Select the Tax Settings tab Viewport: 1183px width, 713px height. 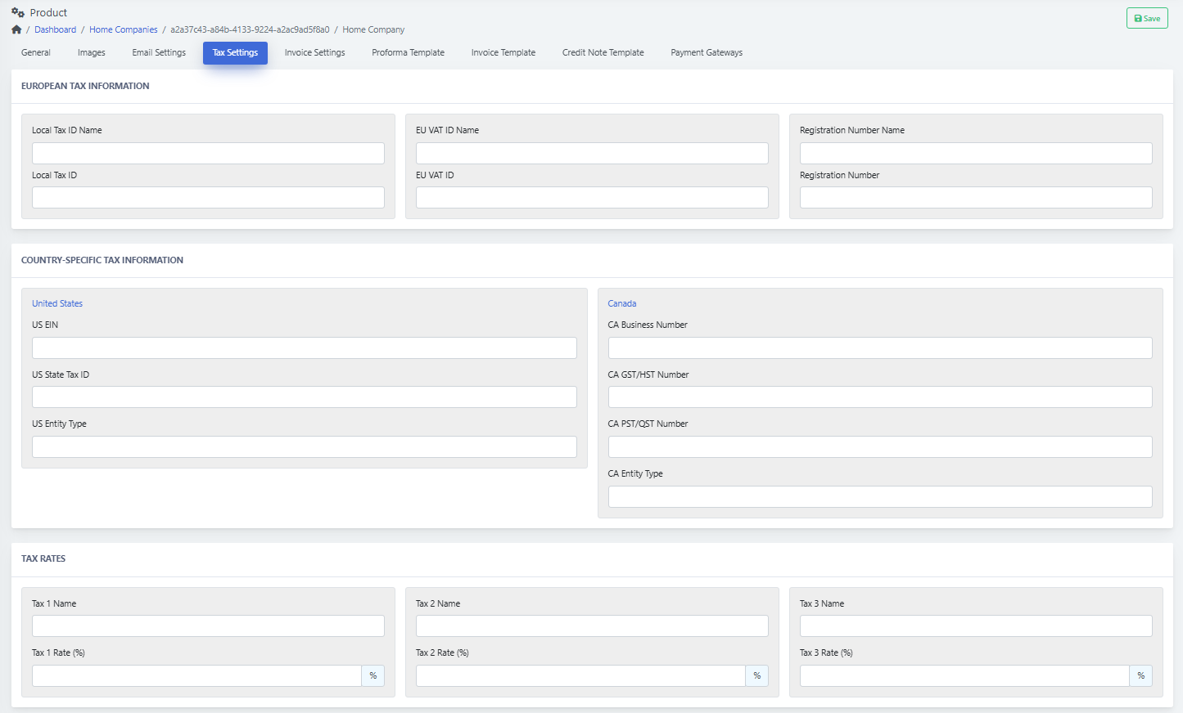(235, 52)
